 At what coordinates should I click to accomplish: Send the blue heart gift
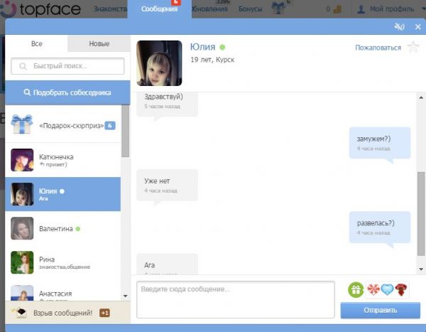coord(389,289)
